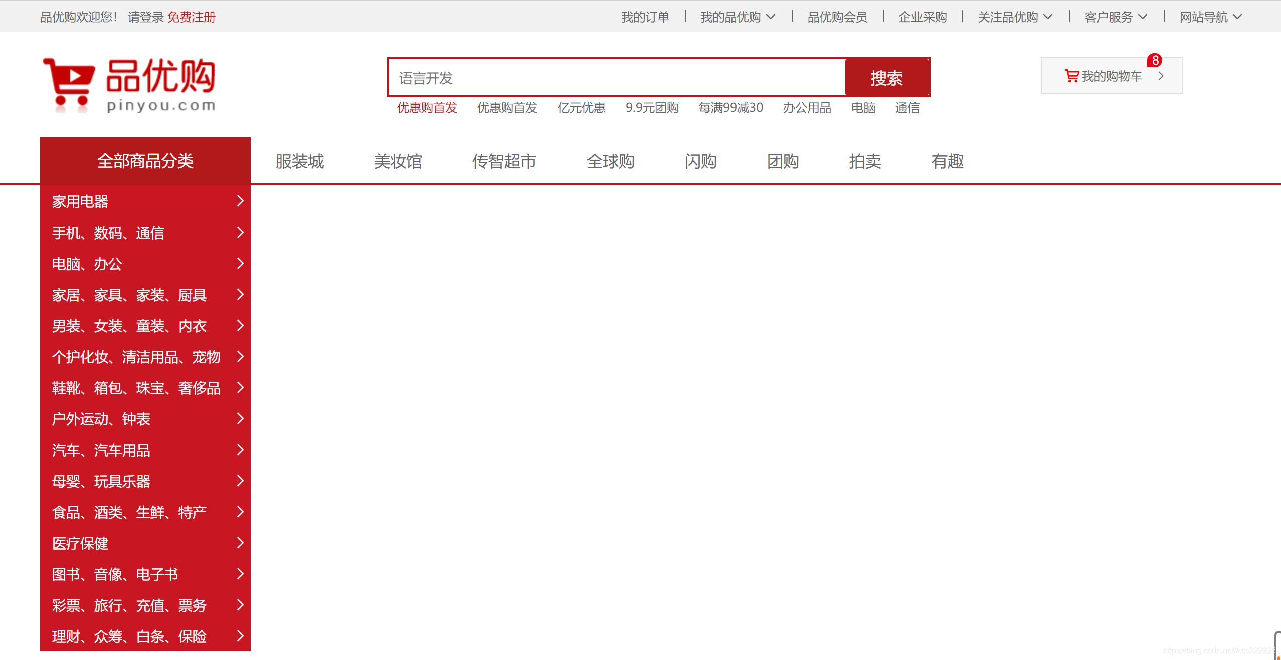
Task: Click the arrow icon next to 家用电器
Action: [240, 201]
